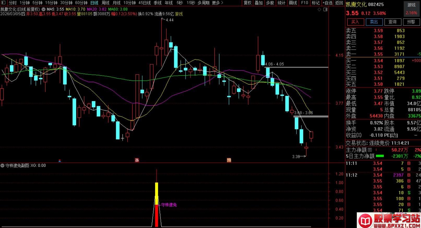Click the diamond icon above the chart
The width and height of the screenshot is (421, 228).
point(319,9)
